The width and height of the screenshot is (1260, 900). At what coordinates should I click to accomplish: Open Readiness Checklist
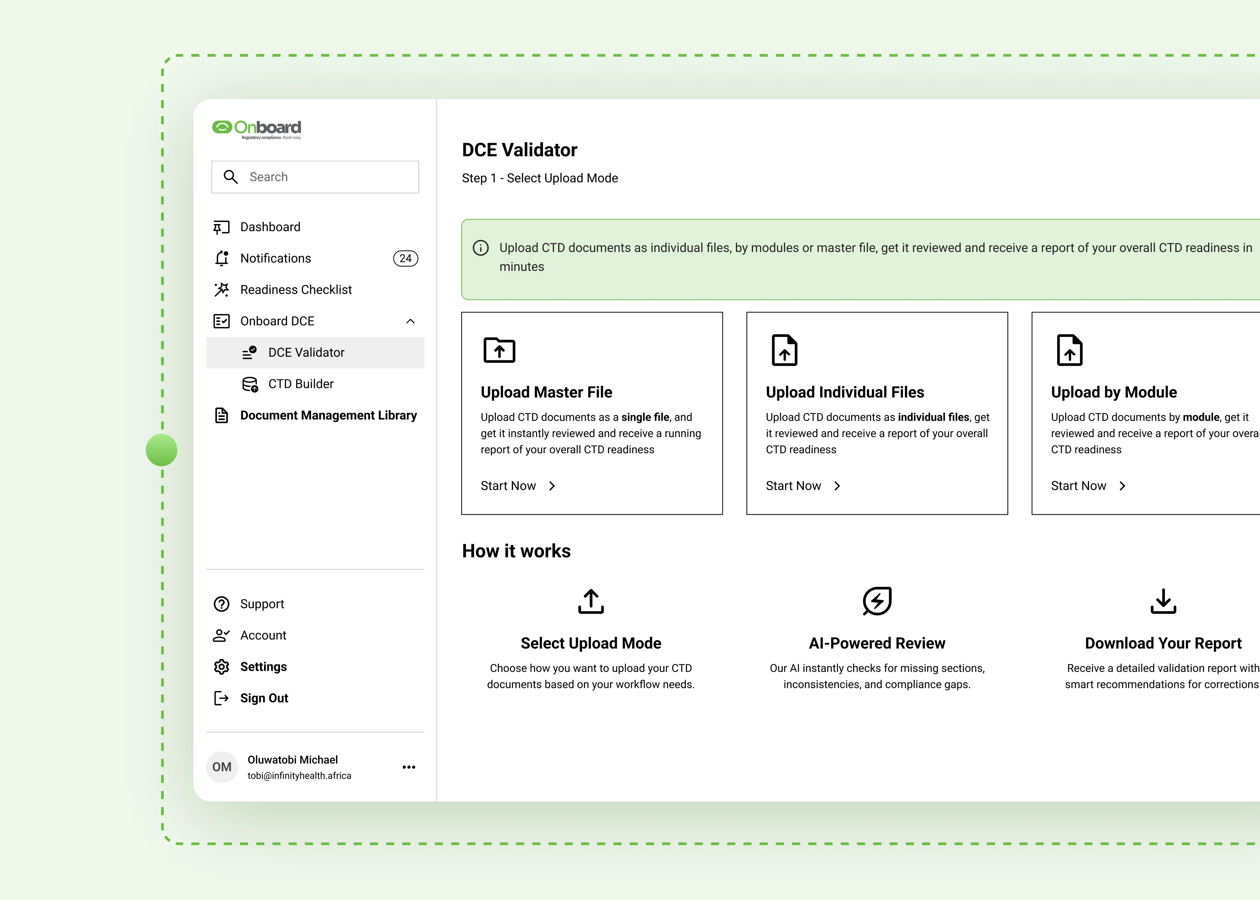pyautogui.click(x=296, y=290)
